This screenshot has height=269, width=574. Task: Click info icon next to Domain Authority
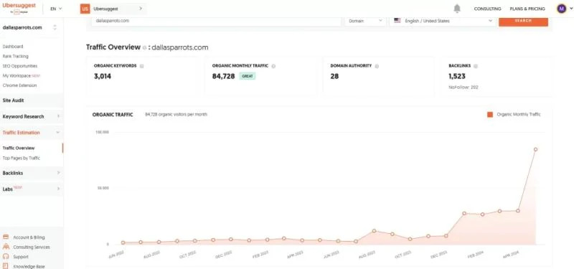[377, 66]
